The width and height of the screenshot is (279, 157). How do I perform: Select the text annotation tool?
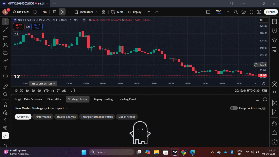[5, 68]
